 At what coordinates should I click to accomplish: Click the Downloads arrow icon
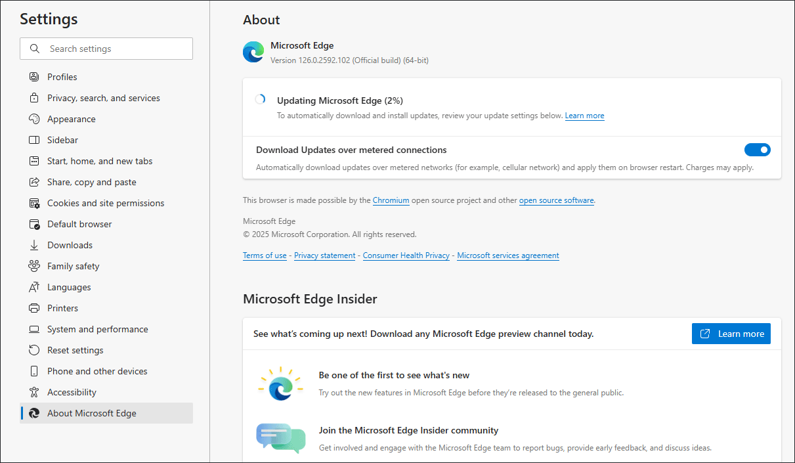(x=34, y=245)
